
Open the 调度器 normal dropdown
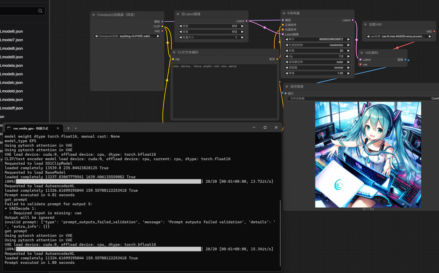[x=318, y=68]
